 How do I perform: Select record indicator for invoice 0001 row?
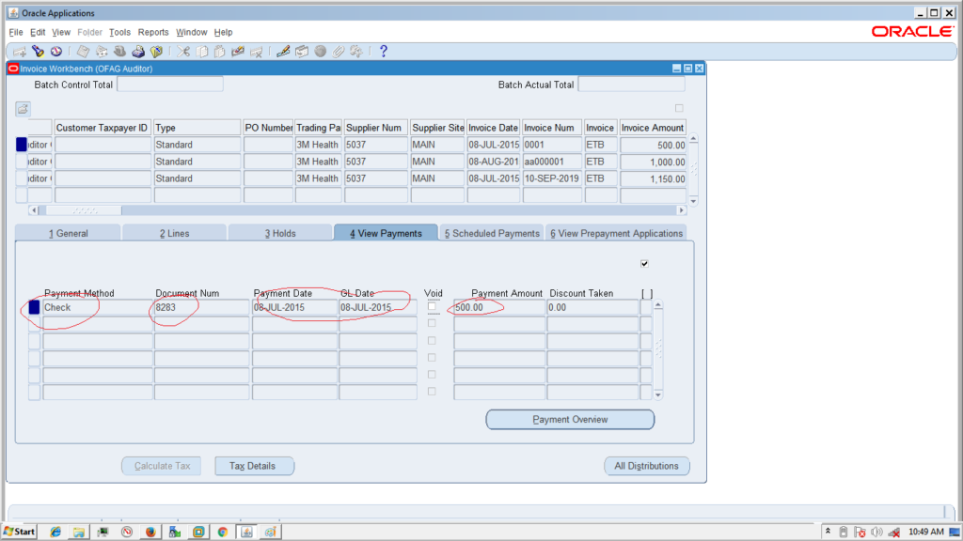22,145
